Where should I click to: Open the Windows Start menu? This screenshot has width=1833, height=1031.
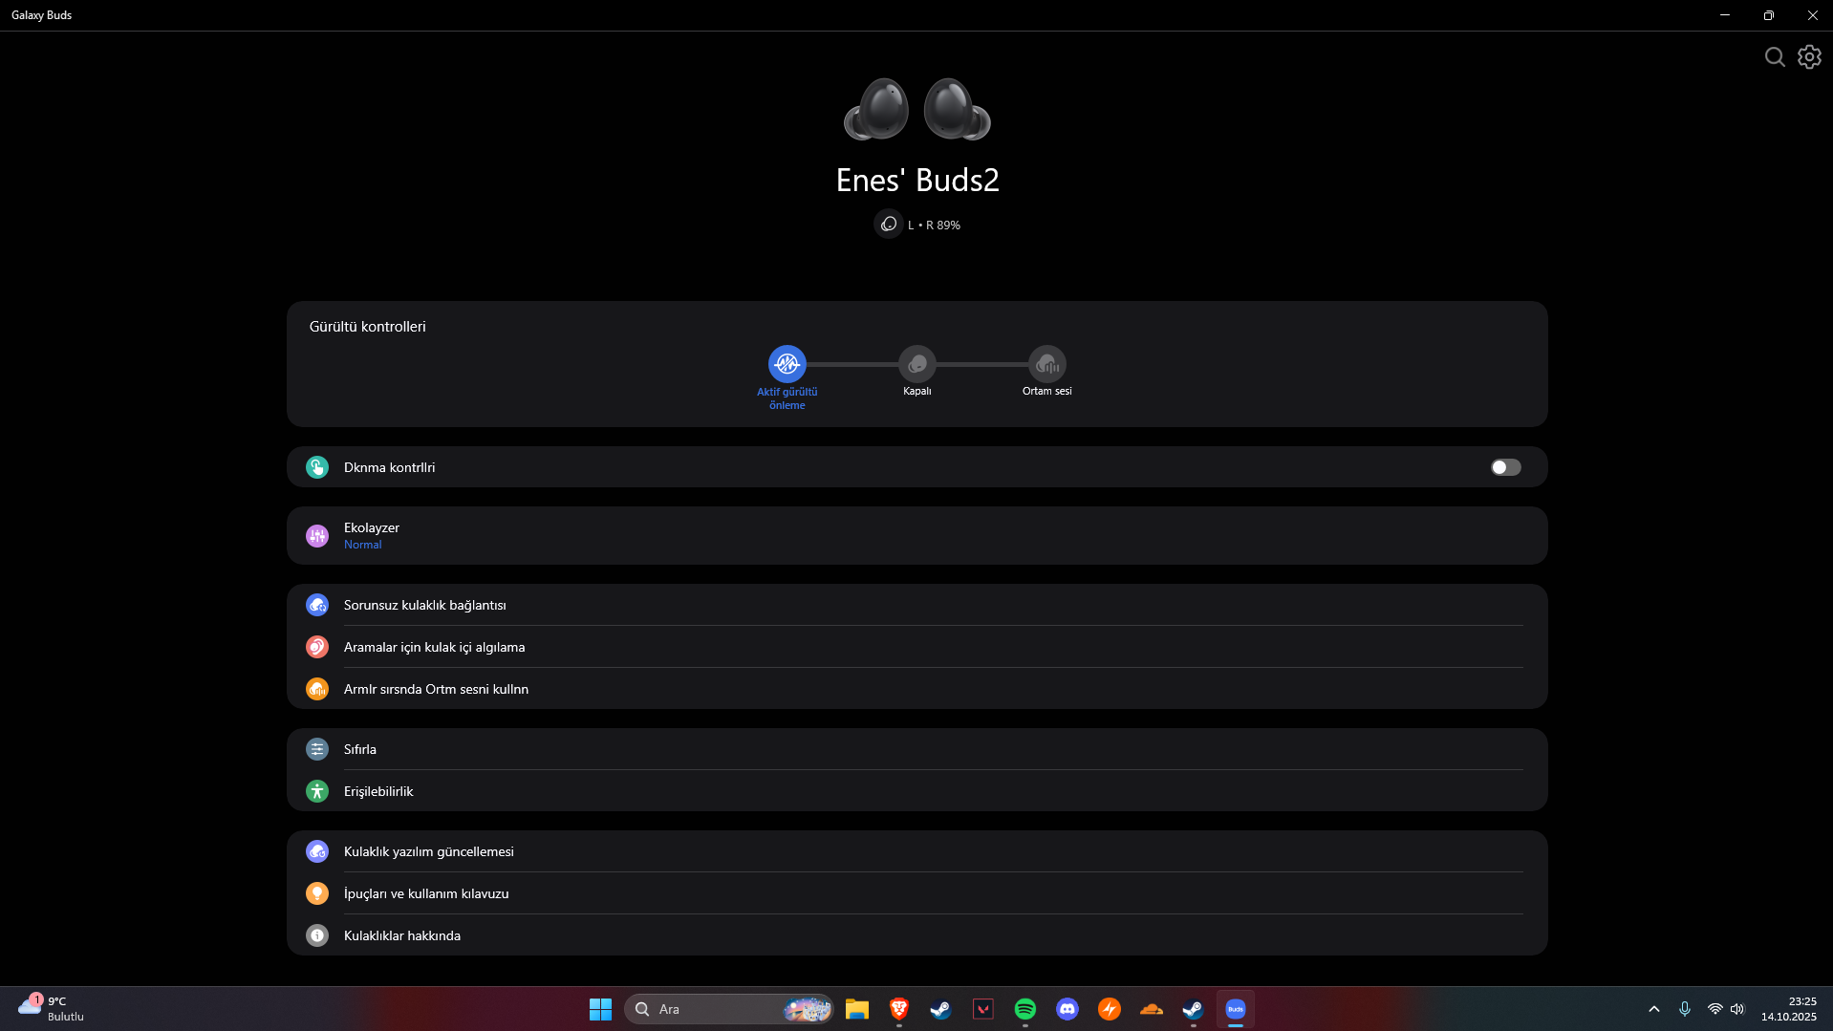(600, 1009)
